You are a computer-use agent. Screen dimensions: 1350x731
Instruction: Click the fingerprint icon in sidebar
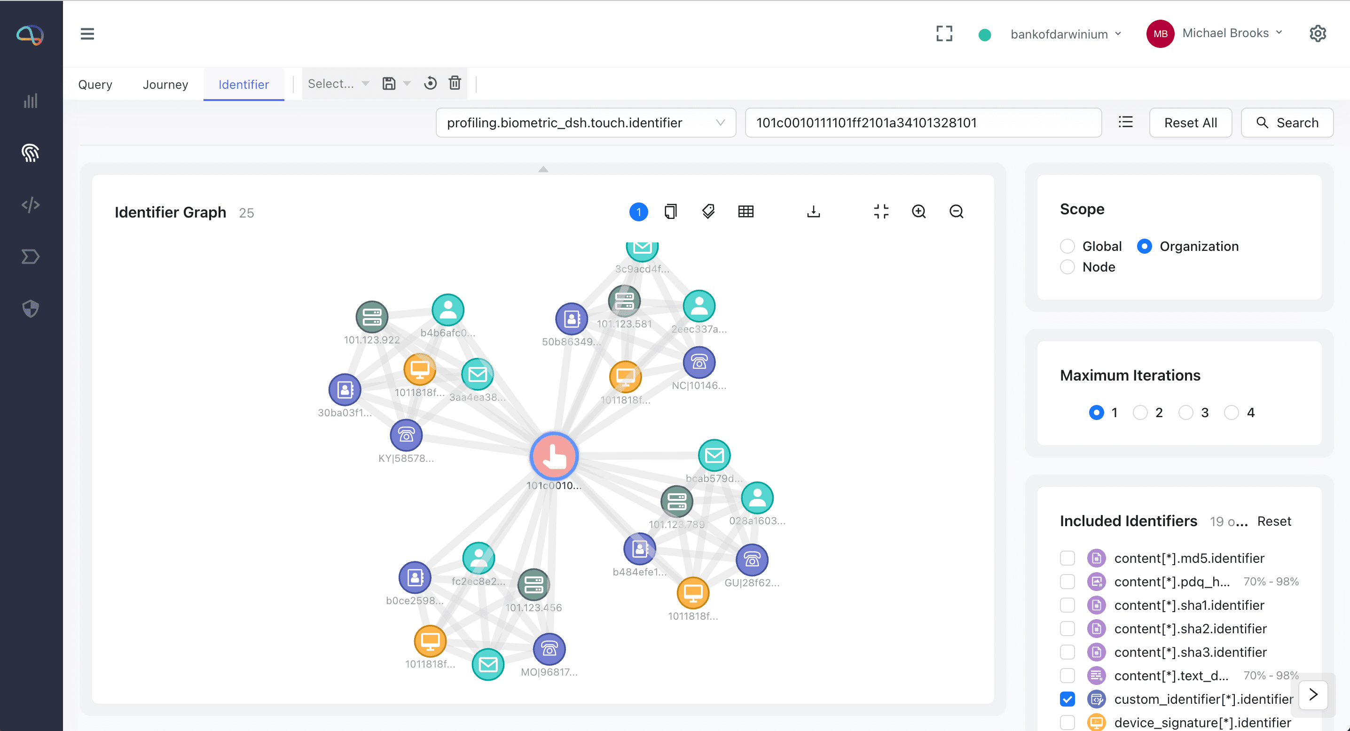point(31,152)
